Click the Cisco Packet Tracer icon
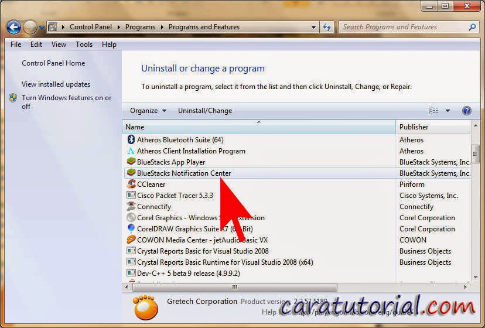The image size is (485, 328). [131, 195]
